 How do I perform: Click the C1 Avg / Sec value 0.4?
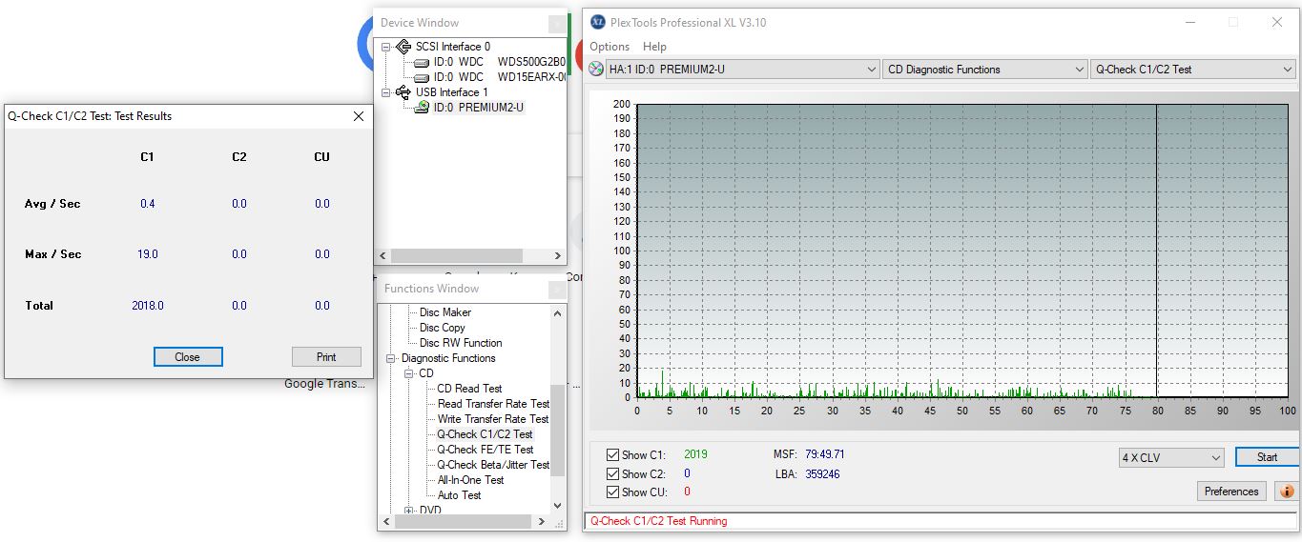coord(148,204)
